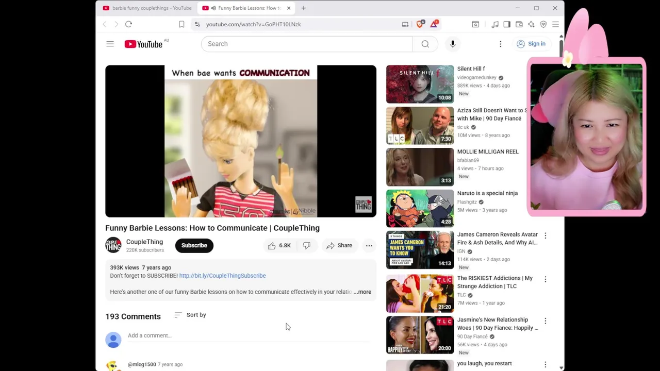Open 'Naruto is a special ninja' thumbnail
660x371 pixels.
(x=420, y=209)
